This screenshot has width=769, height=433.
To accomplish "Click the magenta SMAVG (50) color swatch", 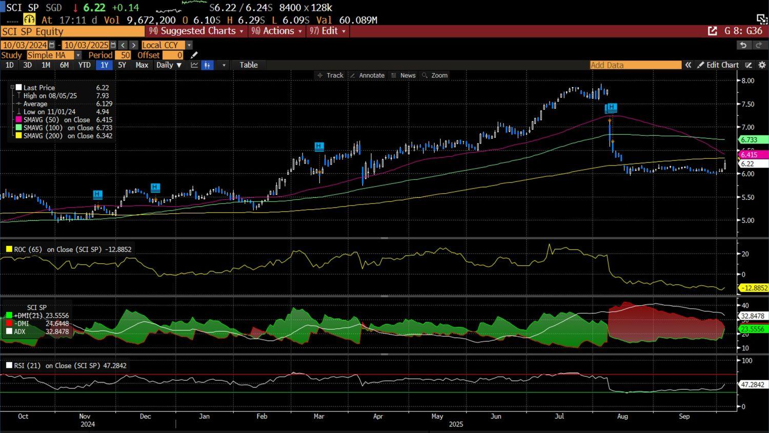I will point(19,120).
